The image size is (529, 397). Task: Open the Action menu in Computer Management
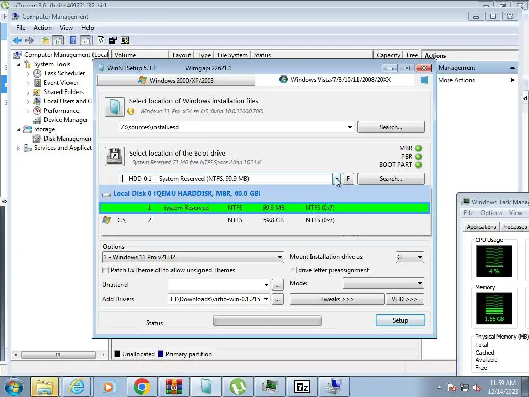tap(42, 28)
